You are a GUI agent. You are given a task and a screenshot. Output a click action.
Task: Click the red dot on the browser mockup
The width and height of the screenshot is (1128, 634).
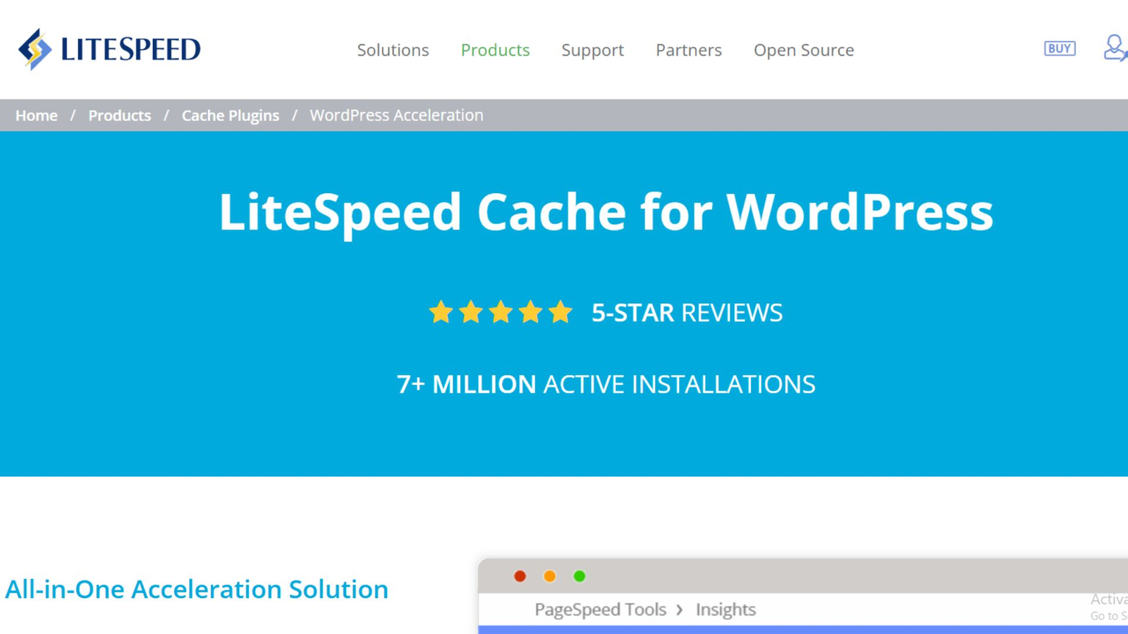pyautogui.click(x=520, y=576)
